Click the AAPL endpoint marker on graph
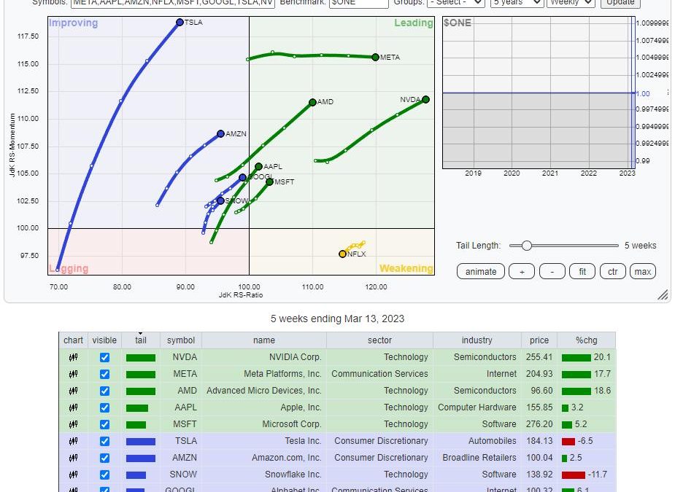The image size is (675, 492). pyautogui.click(x=259, y=166)
